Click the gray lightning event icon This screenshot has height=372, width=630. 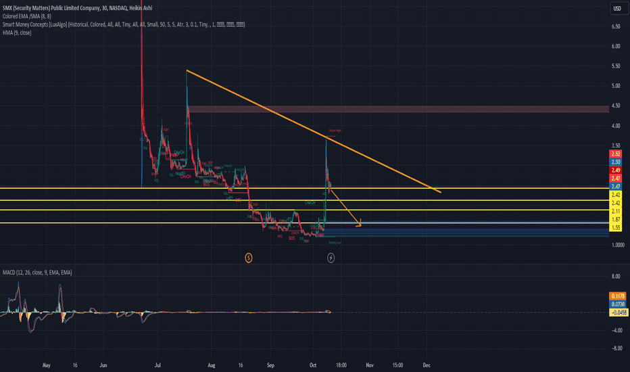click(331, 258)
